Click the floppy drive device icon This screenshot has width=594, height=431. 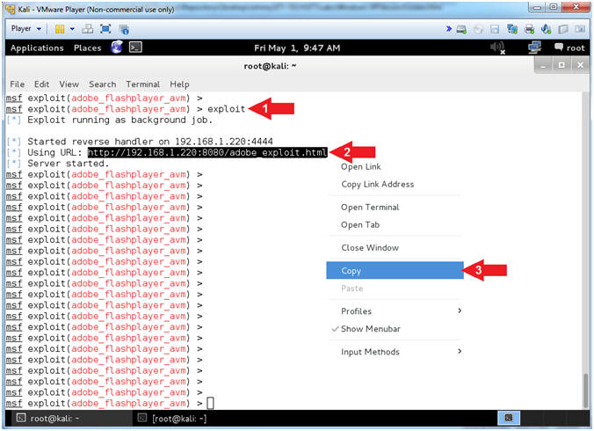pyautogui.click(x=495, y=29)
